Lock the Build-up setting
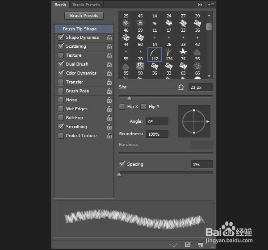The image size is (268, 250). [x=109, y=118]
